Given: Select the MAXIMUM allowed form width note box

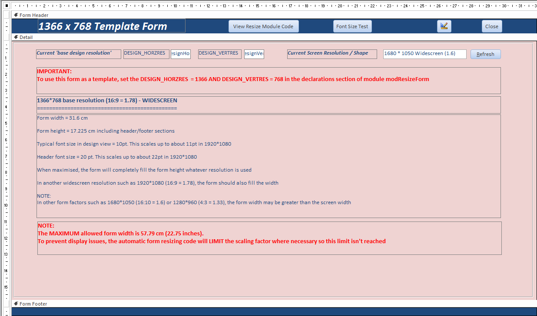Looking at the screenshot, I should [x=269, y=238].
